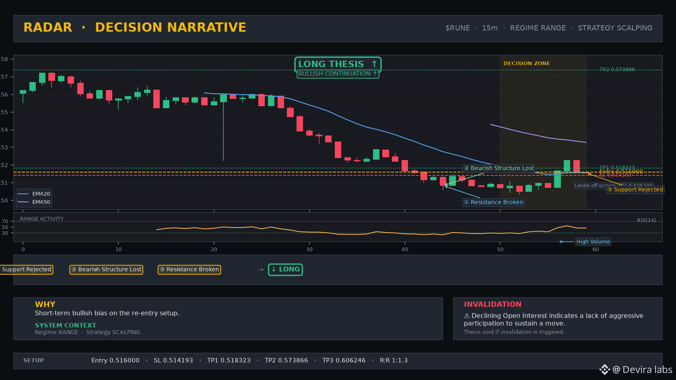Viewport: 676px width, 380px height.
Task: Click TP3 0.606246 in the setup row
Action: click(x=344, y=360)
